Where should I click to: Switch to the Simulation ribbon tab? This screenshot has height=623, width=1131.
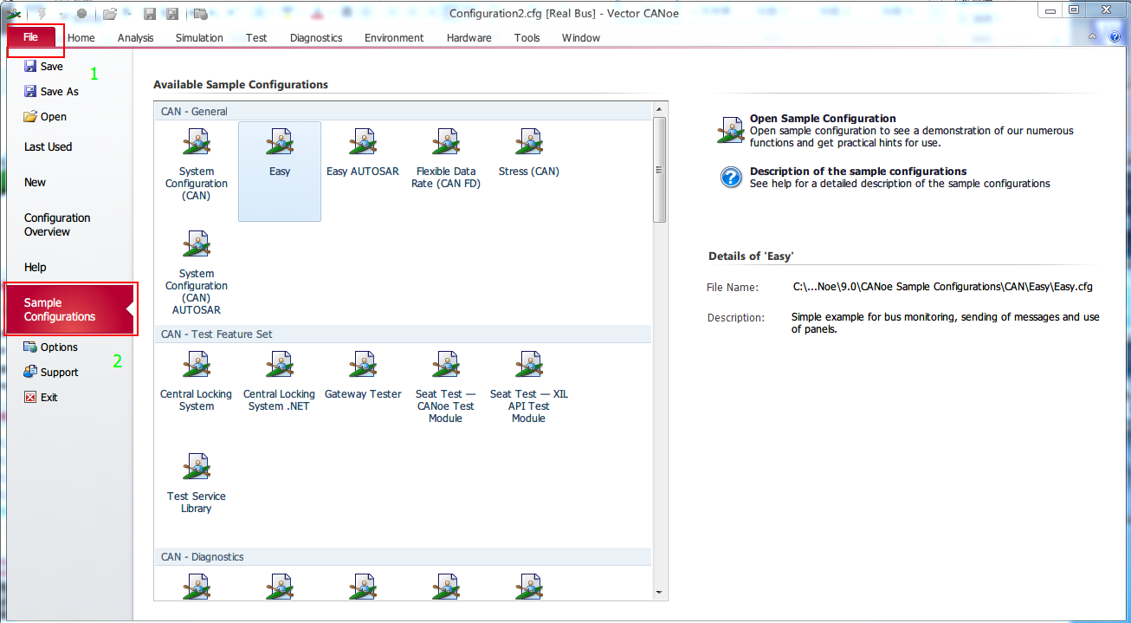point(199,37)
